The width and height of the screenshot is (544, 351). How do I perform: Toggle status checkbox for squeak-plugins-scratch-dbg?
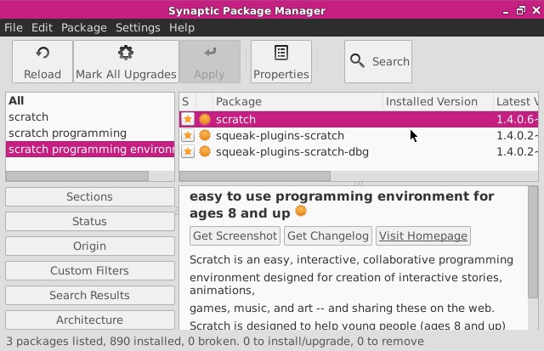[188, 152]
